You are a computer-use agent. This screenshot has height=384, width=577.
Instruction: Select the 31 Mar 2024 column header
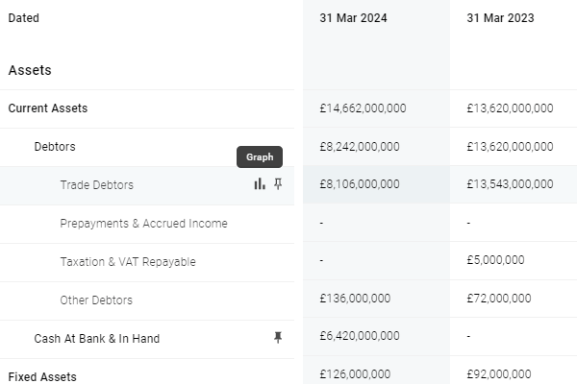pos(356,17)
